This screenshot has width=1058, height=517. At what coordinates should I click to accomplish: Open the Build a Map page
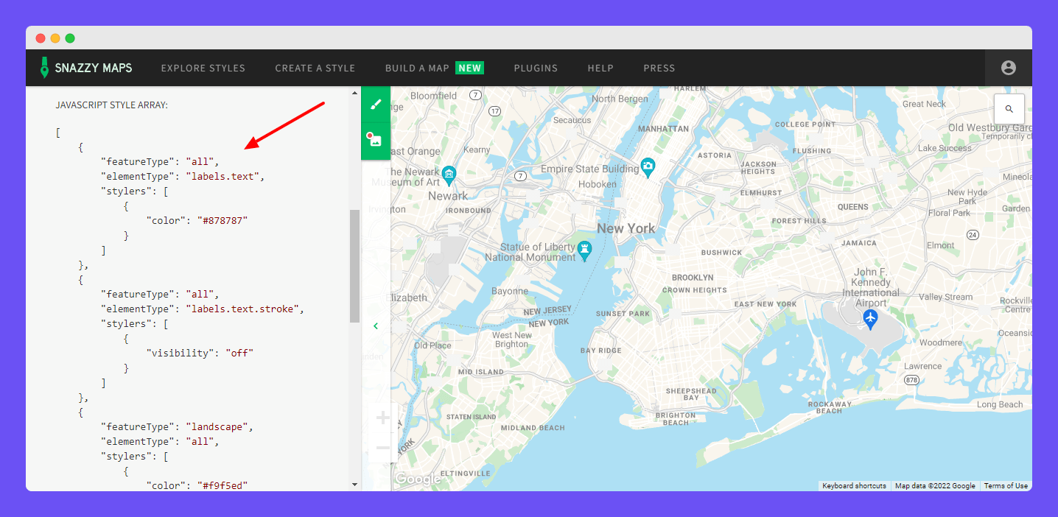pos(417,68)
